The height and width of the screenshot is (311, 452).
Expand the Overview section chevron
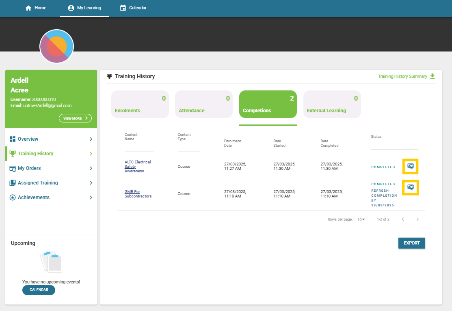91,139
